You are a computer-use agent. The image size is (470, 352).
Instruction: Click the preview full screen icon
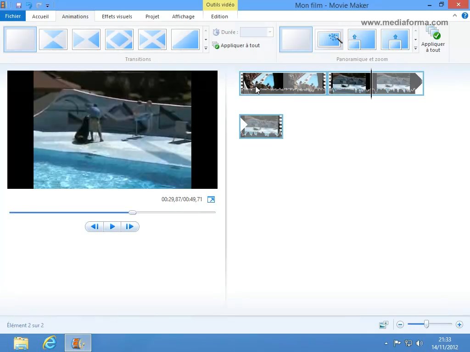coord(211,199)
